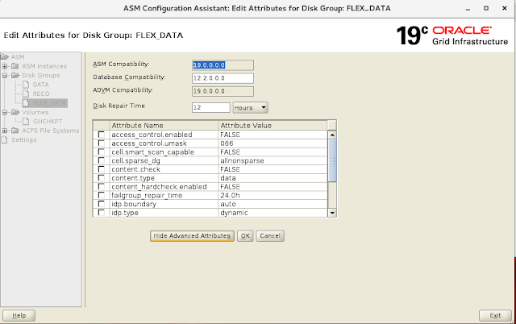Toggle the failgroup_repair_time checkbox

pyautogui.click(x=101, y=195)
